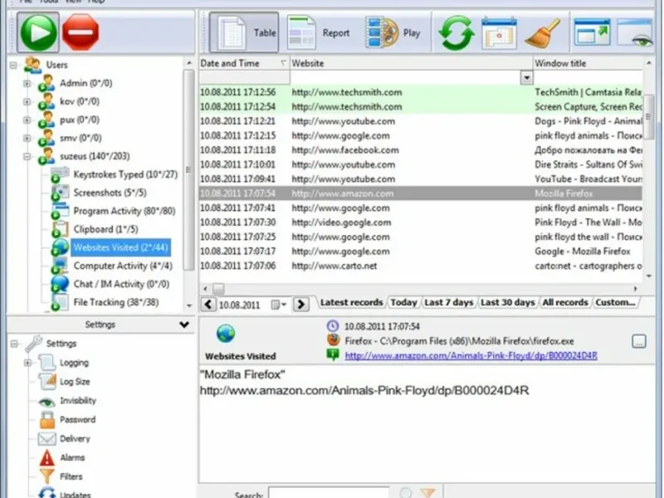Image resolution: width=664 pixels, height=498 pixels.
Task: Select the Users root icon
Action: pyautogui.click(x=32, y=65)
